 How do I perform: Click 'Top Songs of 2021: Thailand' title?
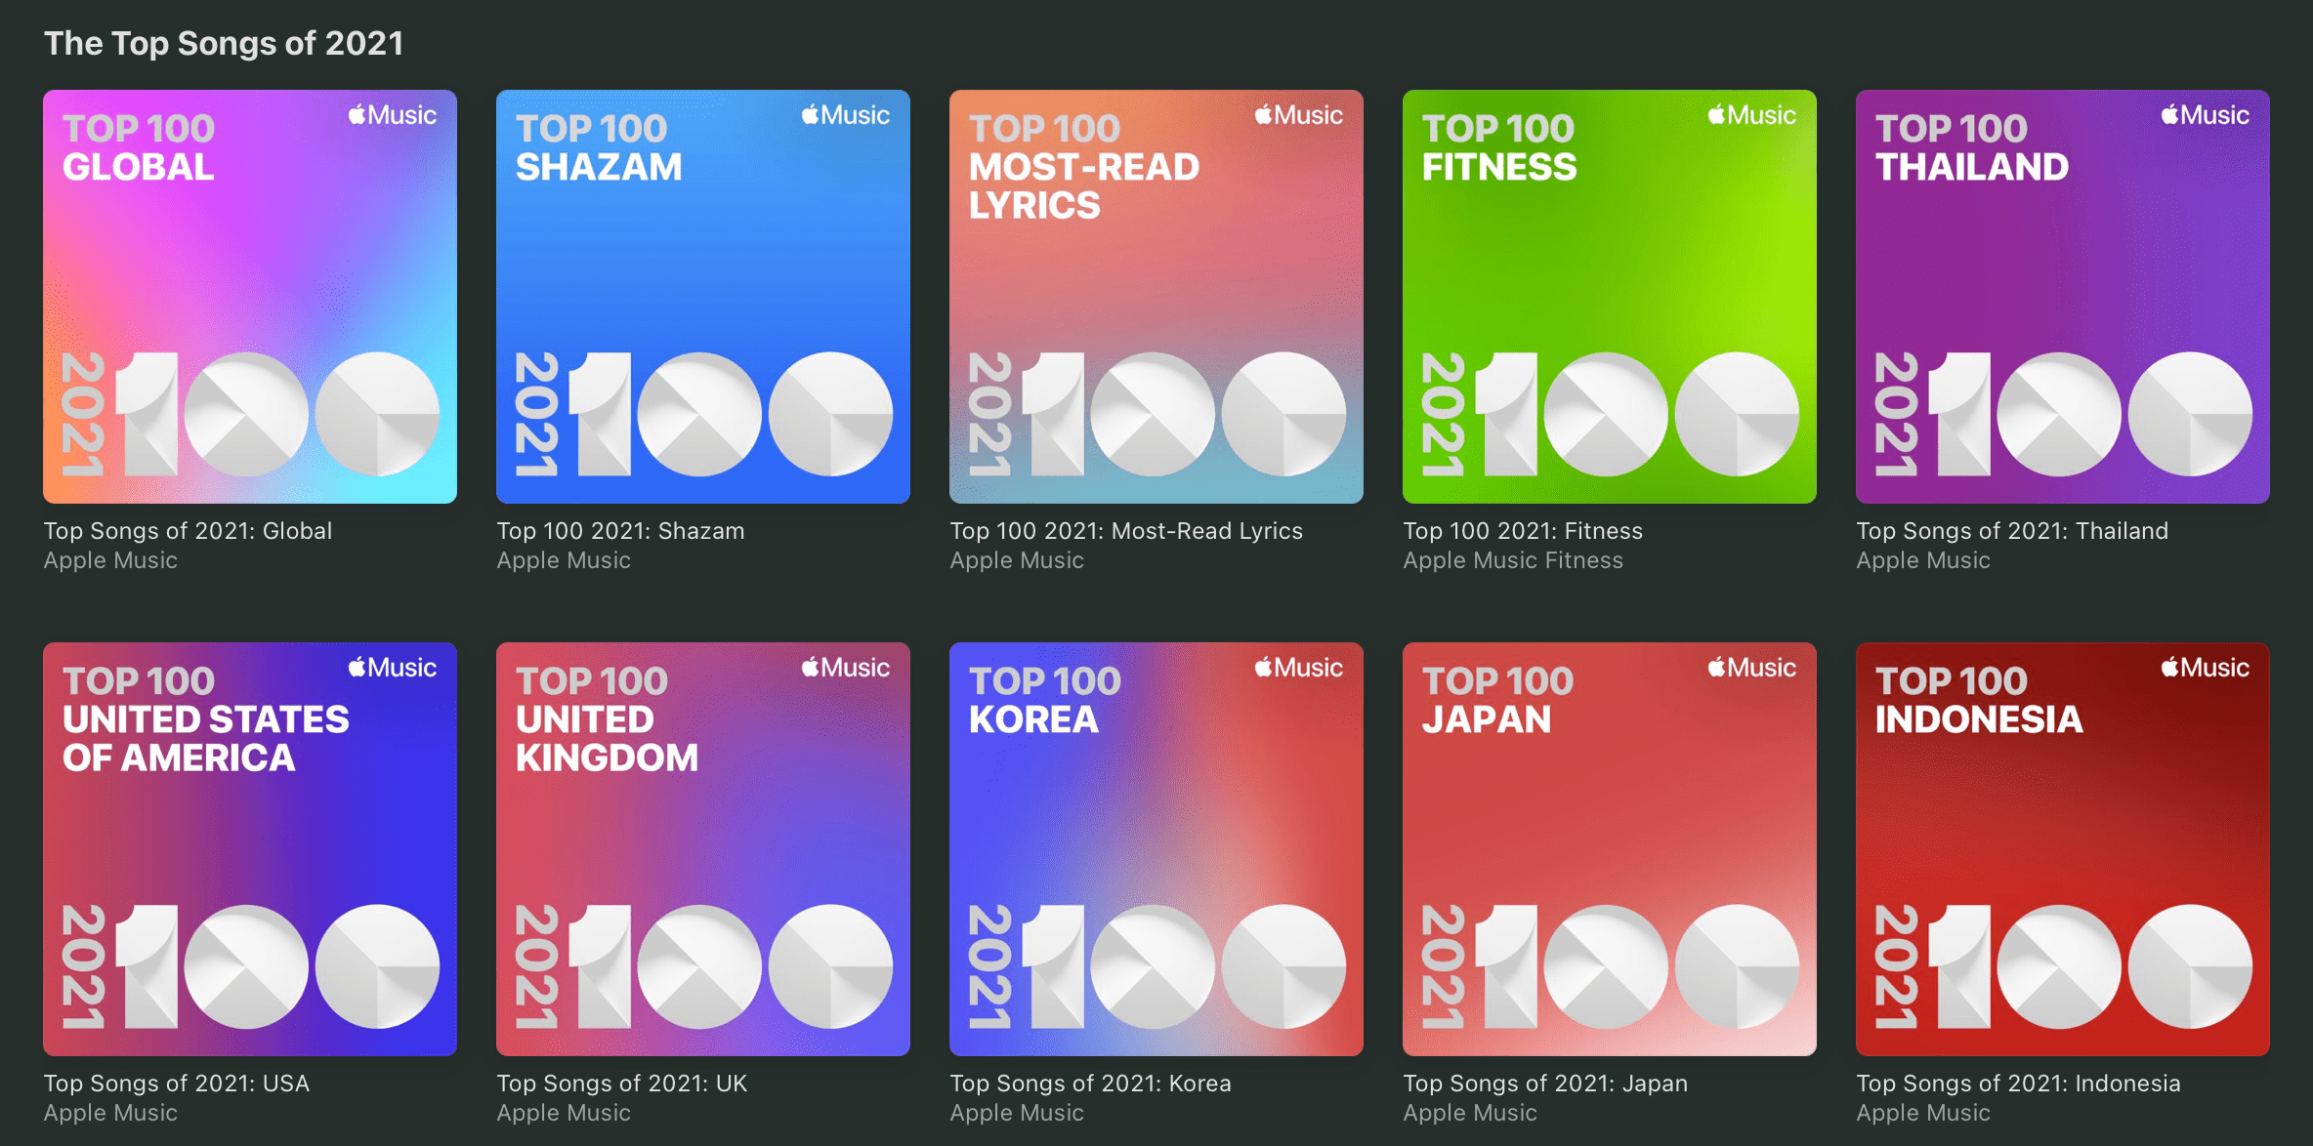[x=2012, y=531]
